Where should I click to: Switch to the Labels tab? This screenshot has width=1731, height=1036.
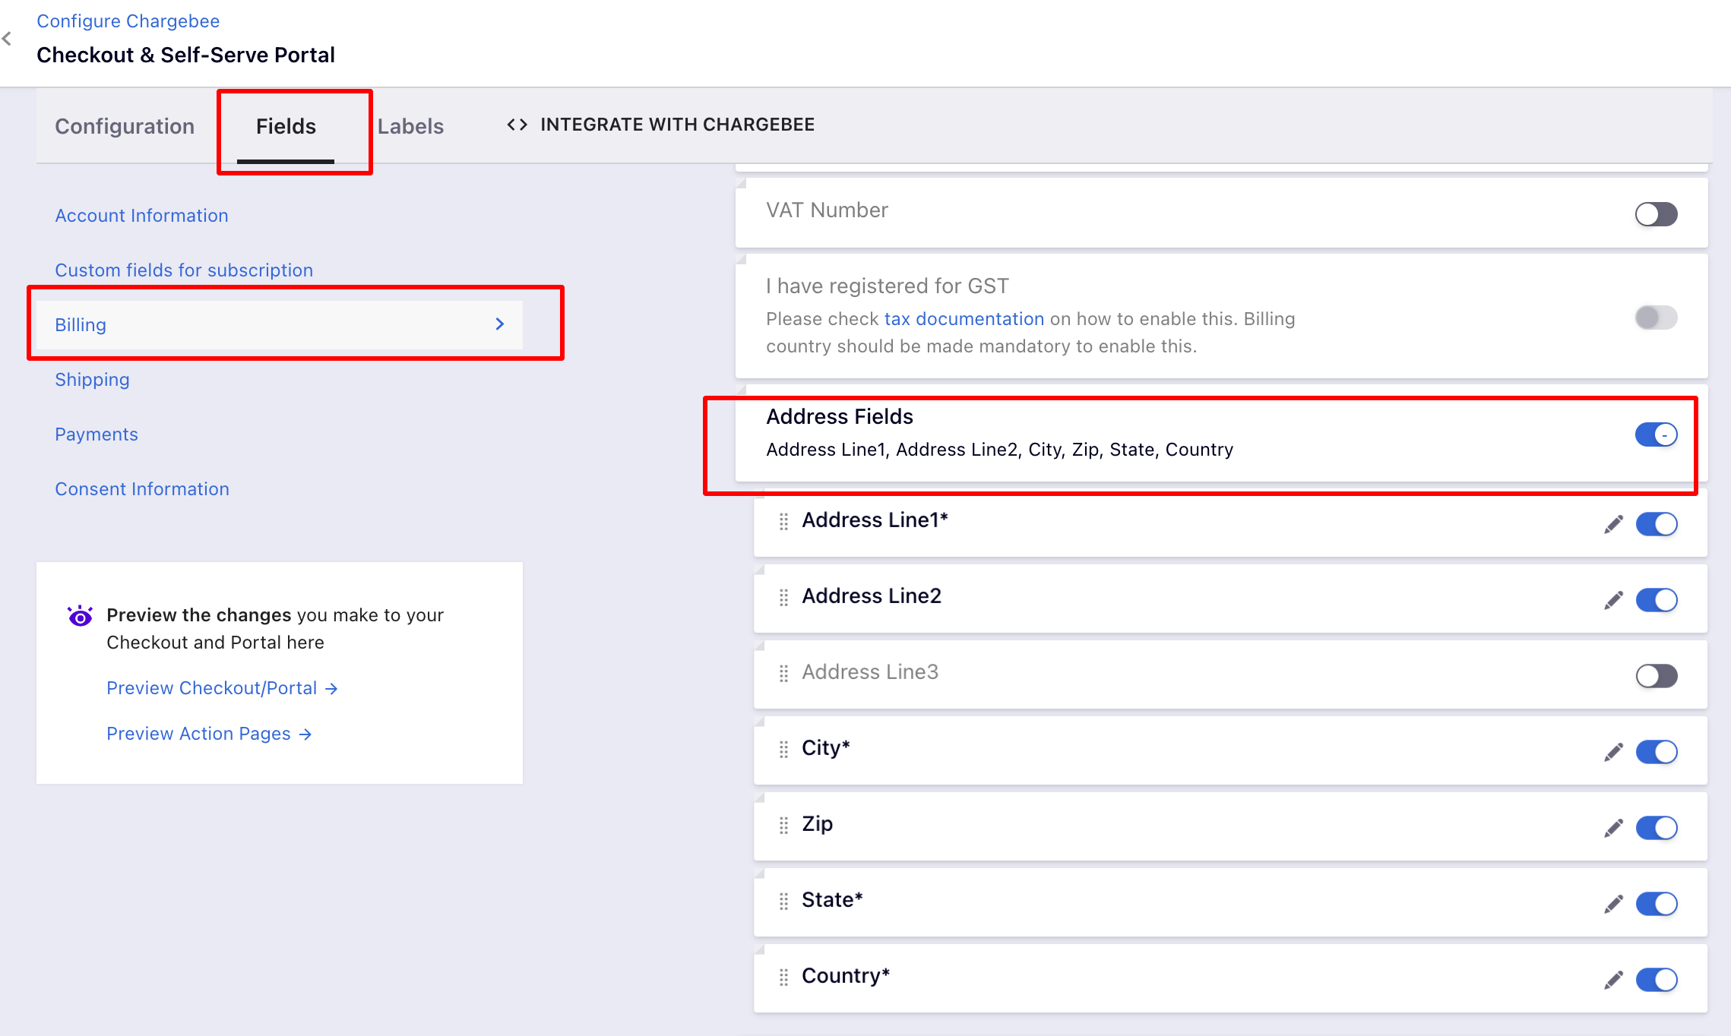coord(410,126)
